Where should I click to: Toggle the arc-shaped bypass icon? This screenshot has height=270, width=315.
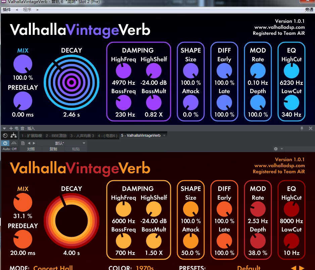[x=14, y=143]
